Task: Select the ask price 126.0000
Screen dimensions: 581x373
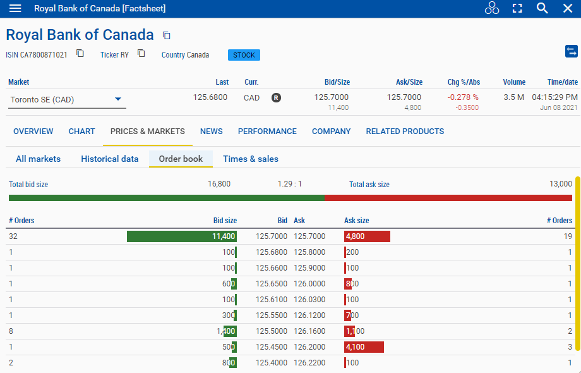Action: (x=309, y=284)
